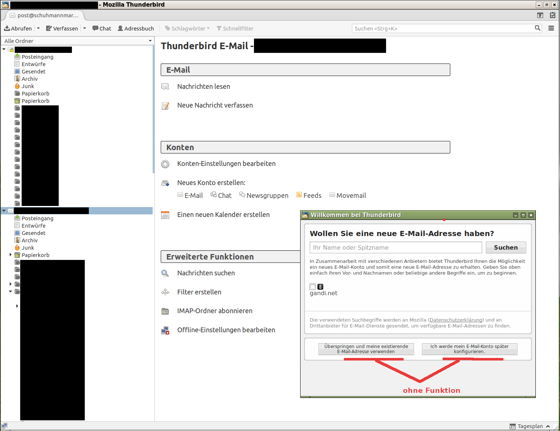Viewport: 560px width, 431px height.
Task: Click the icon beside Filter erstellen
Action: click(x=166, y=292)
